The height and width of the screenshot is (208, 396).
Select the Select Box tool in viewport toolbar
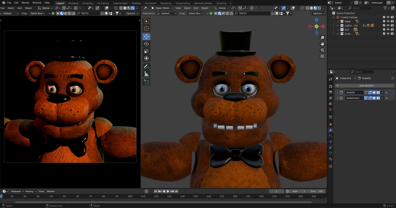tap(146, 21)
